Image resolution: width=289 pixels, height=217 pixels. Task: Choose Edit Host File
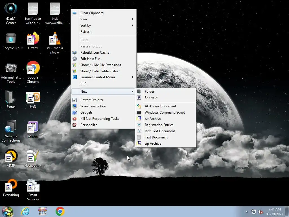tap(103, 59)
